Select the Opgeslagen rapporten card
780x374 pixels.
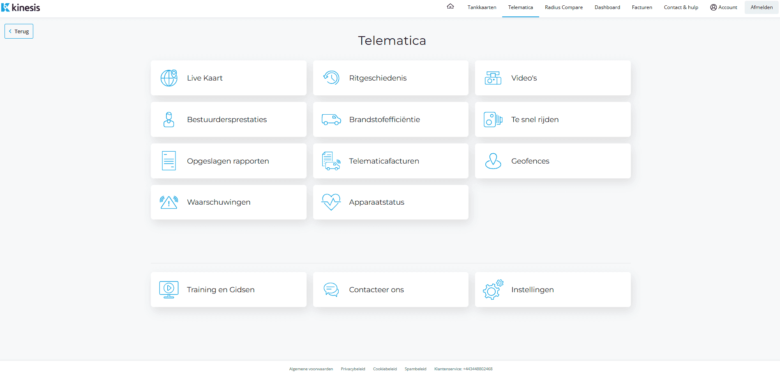tap(228, 161)
